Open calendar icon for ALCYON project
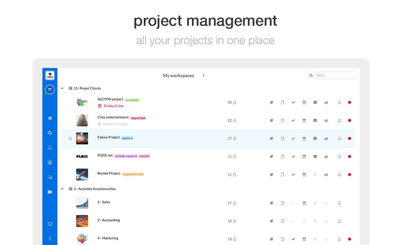Viewport: 402px width, 245px height. pos(304,102)
